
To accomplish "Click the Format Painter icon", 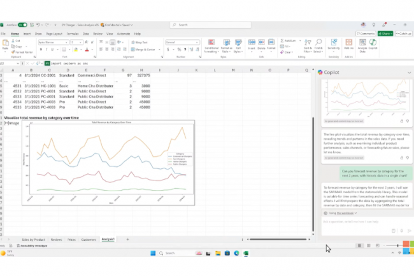I will coord(24,52).
